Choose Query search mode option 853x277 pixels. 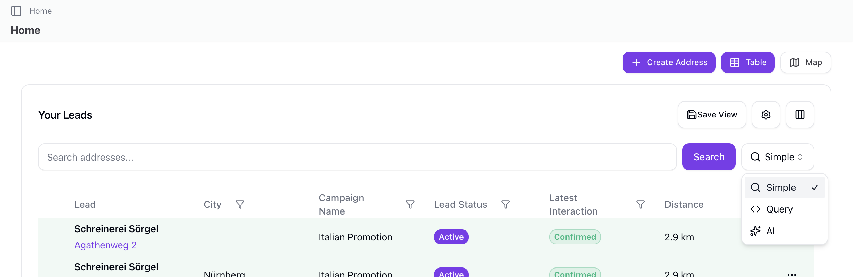784,209
